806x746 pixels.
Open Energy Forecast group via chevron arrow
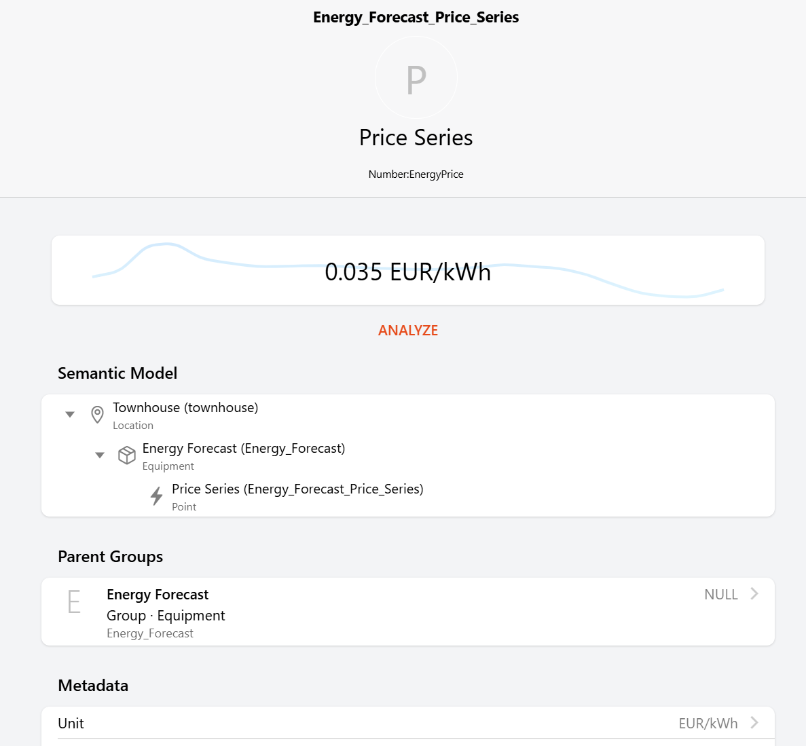[754, 594]
